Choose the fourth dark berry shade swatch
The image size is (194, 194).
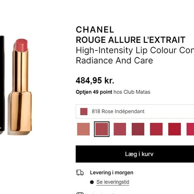[138, 129]
